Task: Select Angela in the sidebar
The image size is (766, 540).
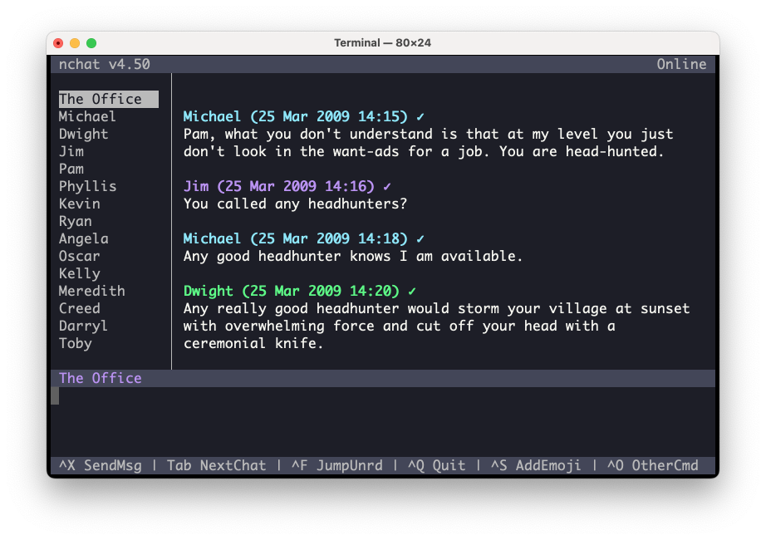Action: pyautogui.click(x=83, y=238)
